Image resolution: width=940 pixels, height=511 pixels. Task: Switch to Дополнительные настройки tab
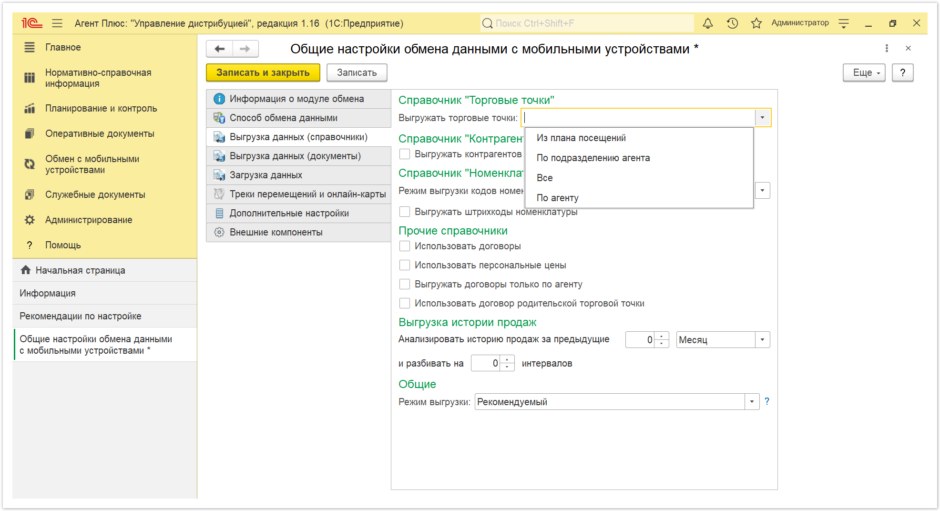coord(298,213)
